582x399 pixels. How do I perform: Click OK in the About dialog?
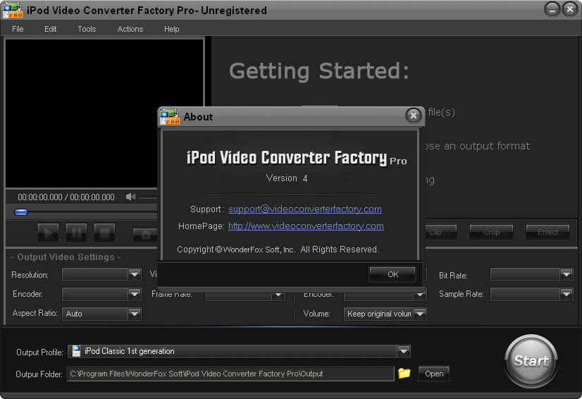[x=392, y=274]
